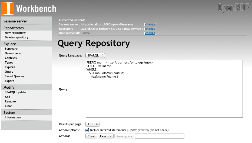Focus the save query name field
This screenshot has width=252, height=143.
tap(160, 136)
